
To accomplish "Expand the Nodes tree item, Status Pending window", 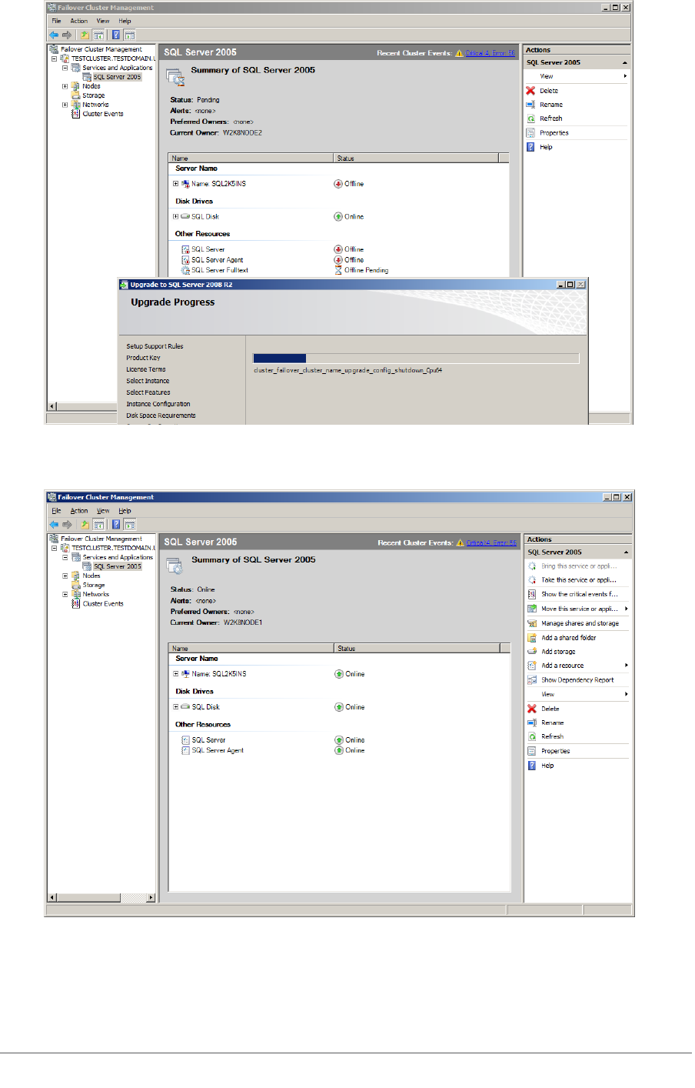I will click(x=65, y=86).
